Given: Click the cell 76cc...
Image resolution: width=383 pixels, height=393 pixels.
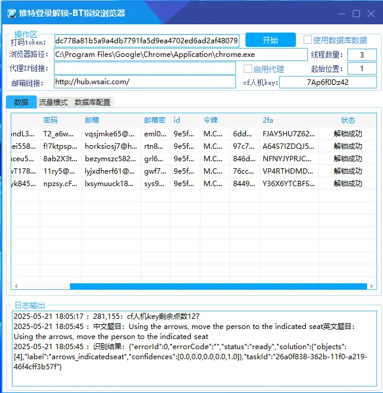Looking at the screenshot, I should [x=244, y=171].
